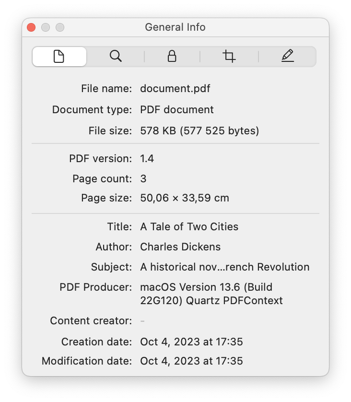Click the PDF version value 1.4

(147, 159)
